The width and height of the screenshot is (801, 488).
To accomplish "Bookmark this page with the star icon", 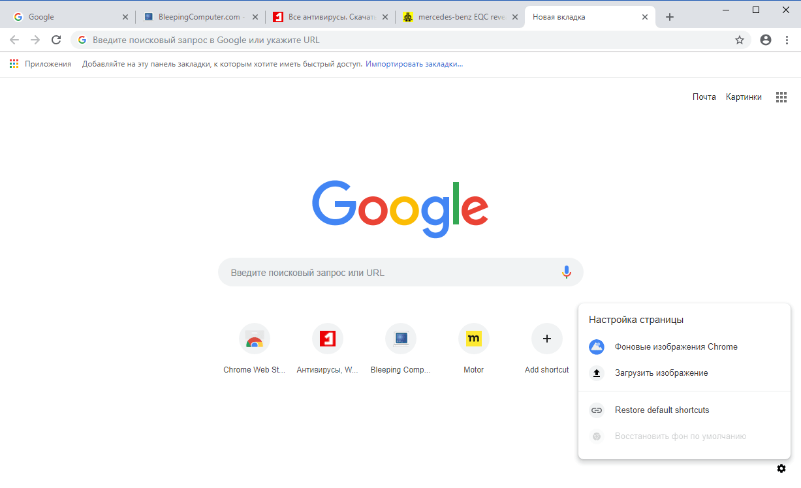I will pyautogui.click(x=740, y=40).
